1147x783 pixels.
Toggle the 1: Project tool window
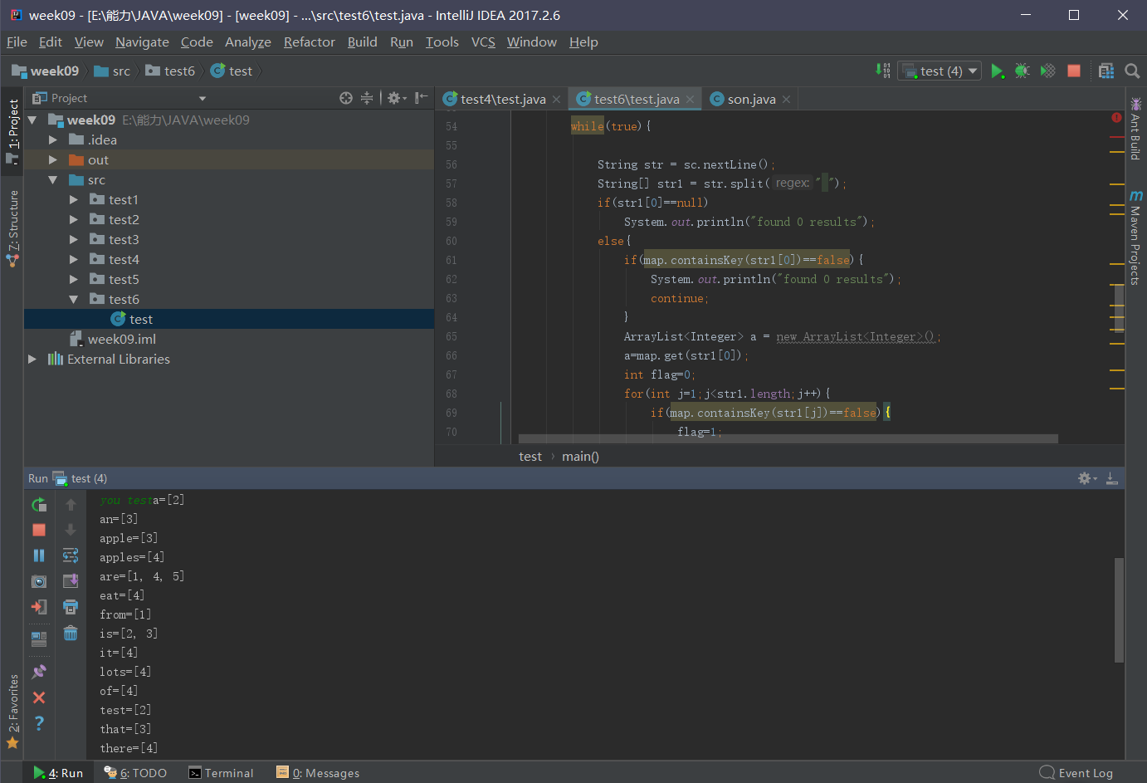coord(12,131)
